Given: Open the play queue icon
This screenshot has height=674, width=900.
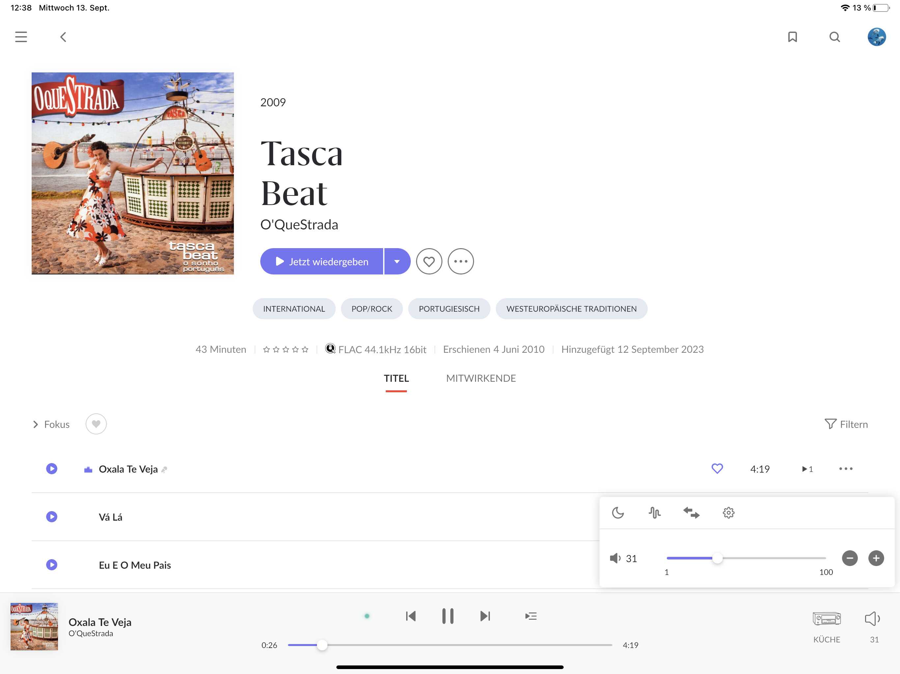Looking at the screenshot, I should point(531,616).
